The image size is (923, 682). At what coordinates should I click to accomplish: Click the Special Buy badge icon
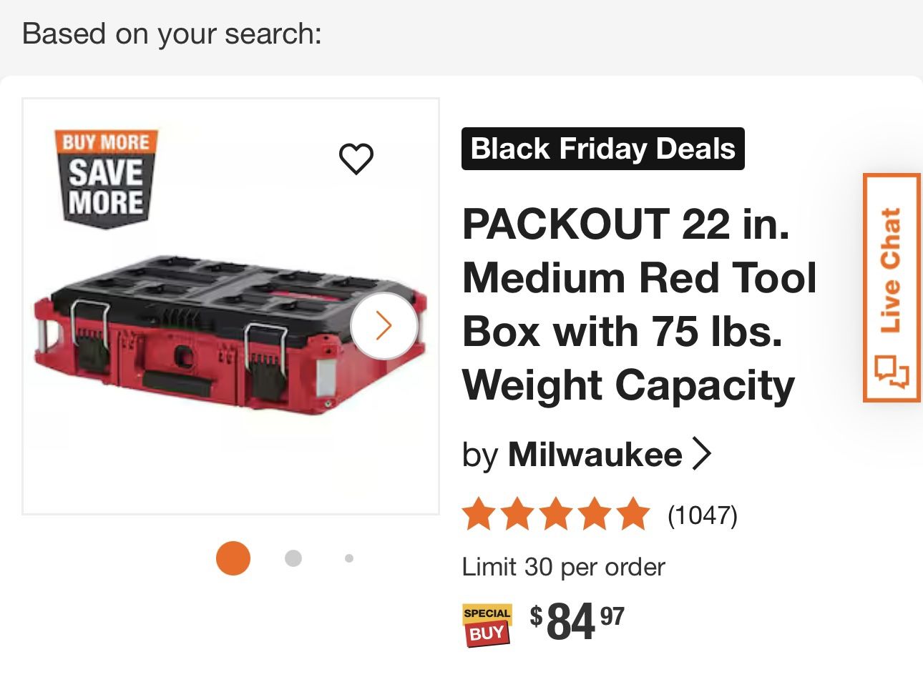point(487,624)
